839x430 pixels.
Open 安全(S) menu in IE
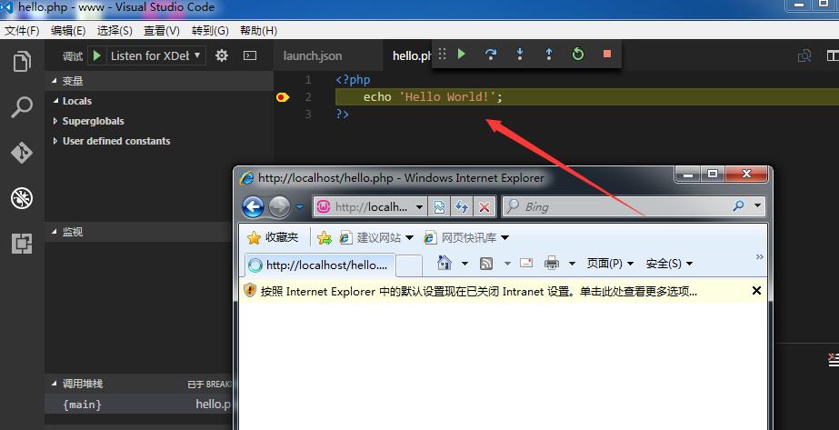tap(669, 263)
